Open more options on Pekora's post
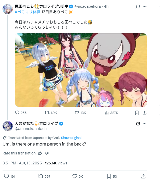Viewport: 160px width, 181px height. point(144,6)
